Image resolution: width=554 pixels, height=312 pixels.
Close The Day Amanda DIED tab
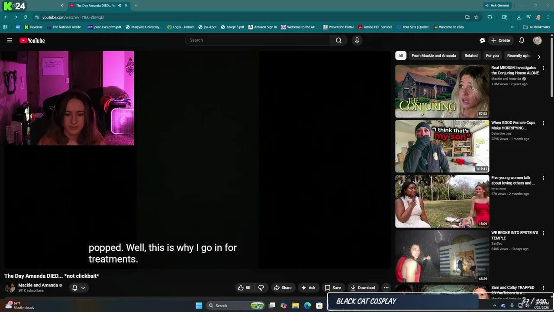(x=126, y=6)
